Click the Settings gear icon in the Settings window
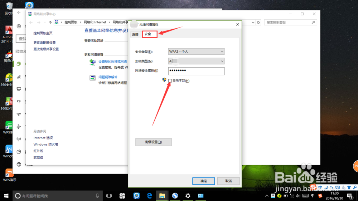The height and width of the screenshot is (201, 358). (x=19, y=26)
